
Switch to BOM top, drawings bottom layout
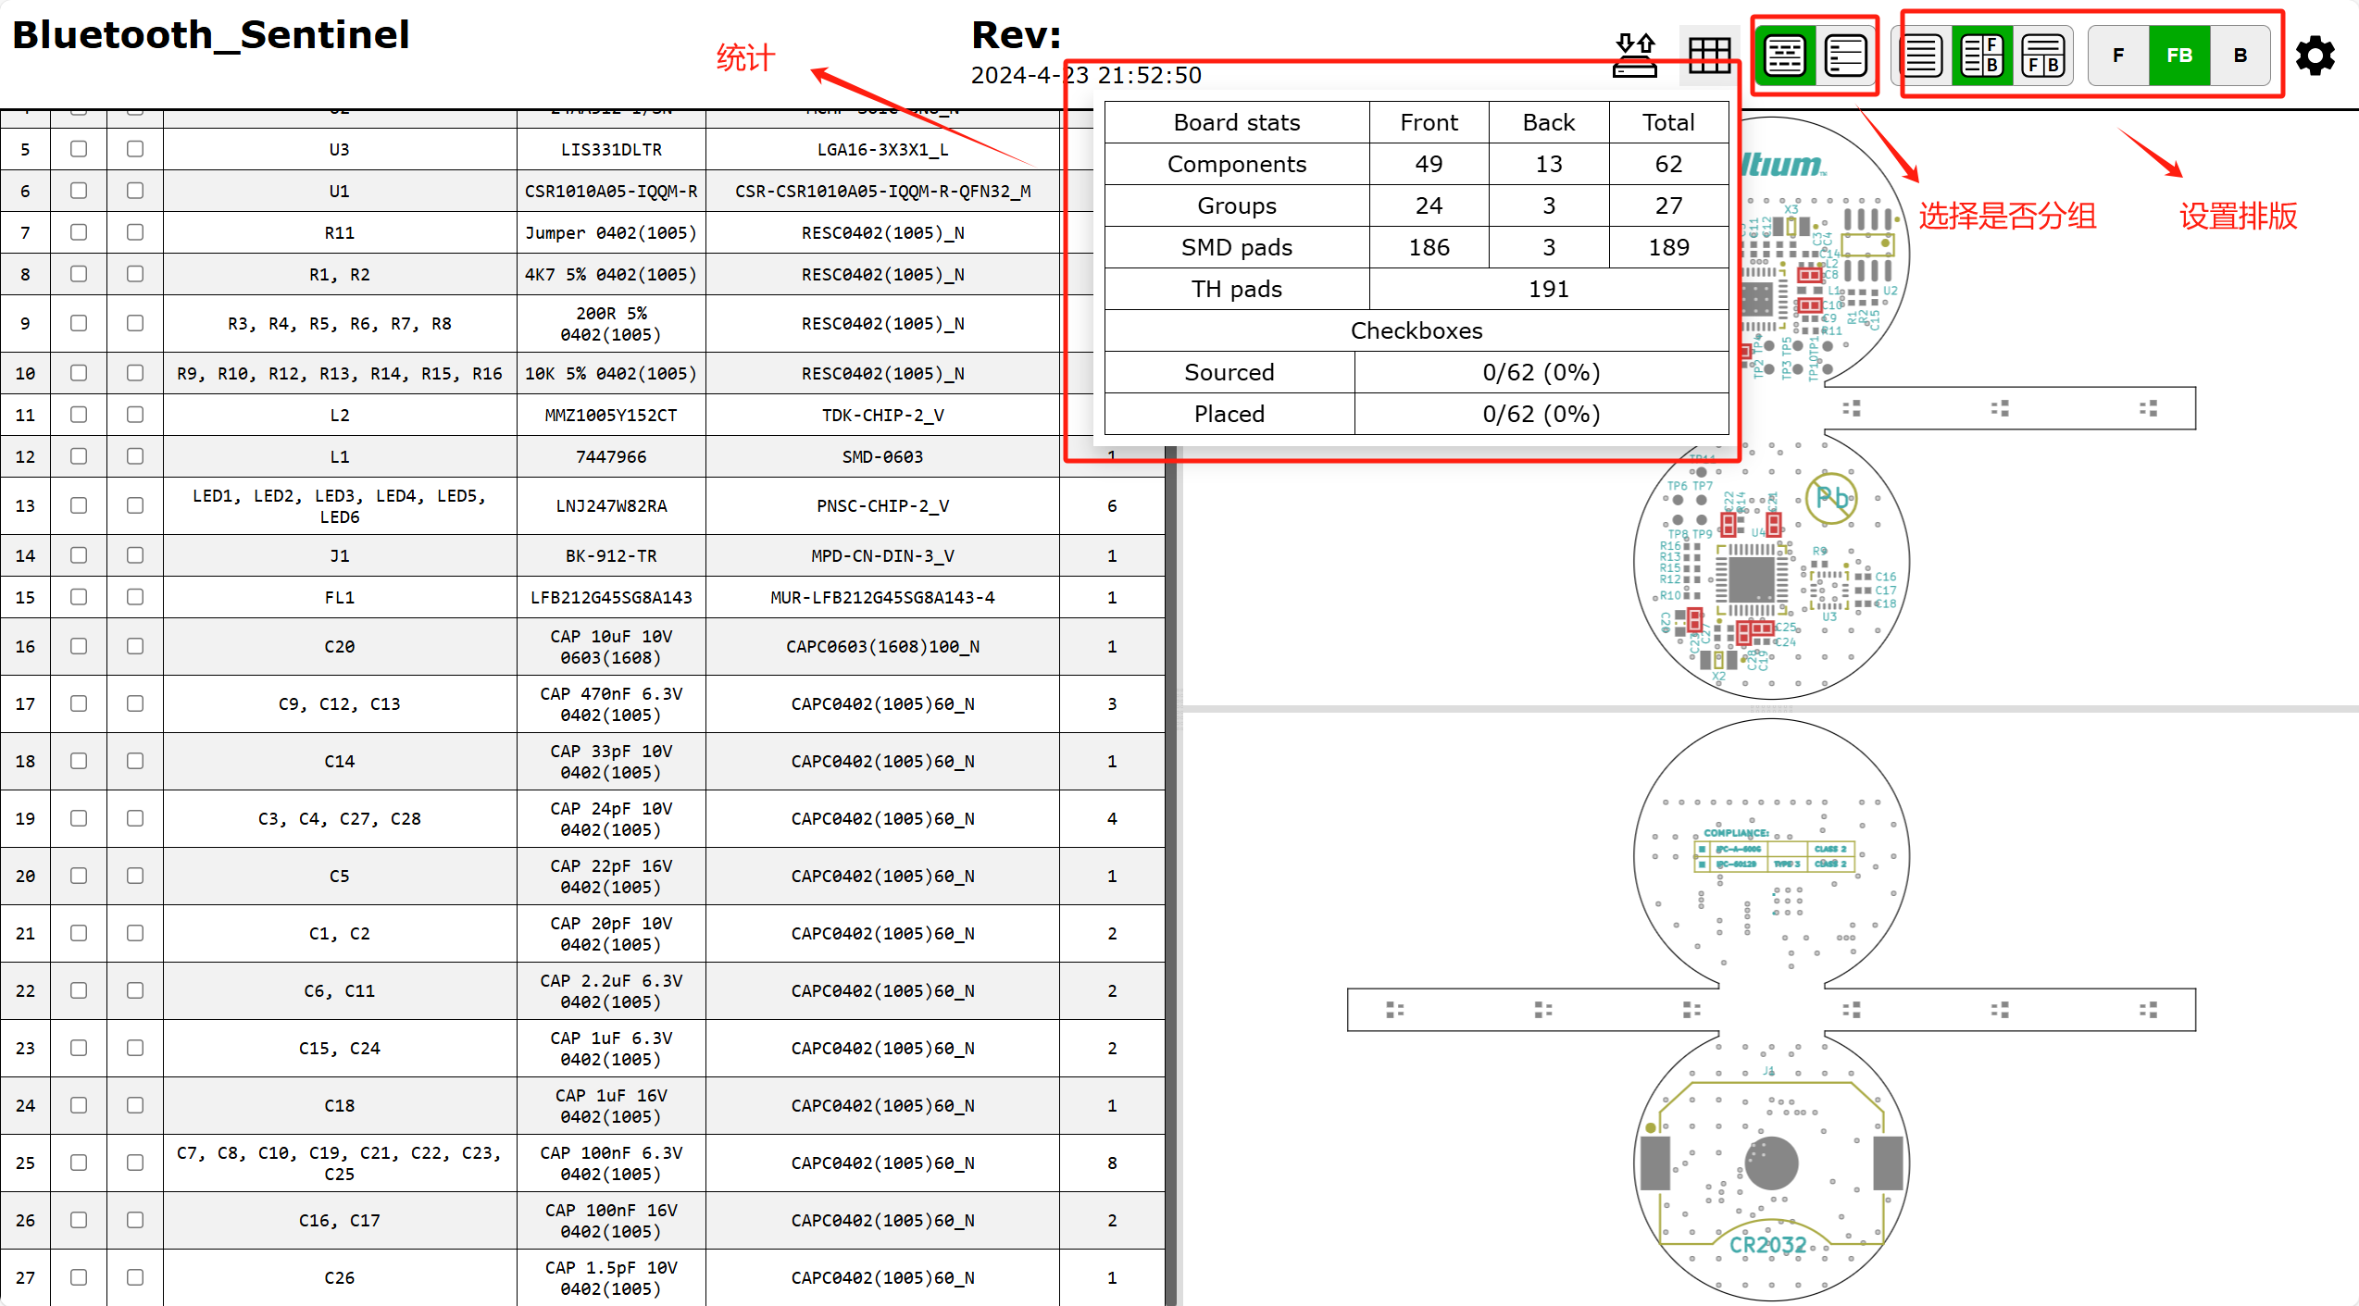tap(2043, 56)
